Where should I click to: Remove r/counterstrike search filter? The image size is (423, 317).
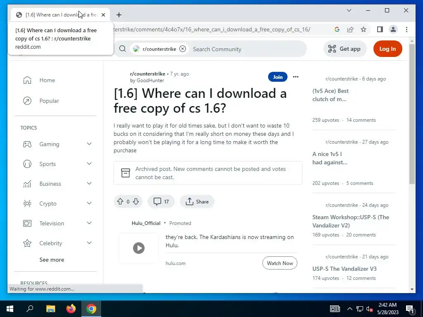point(183,49)
